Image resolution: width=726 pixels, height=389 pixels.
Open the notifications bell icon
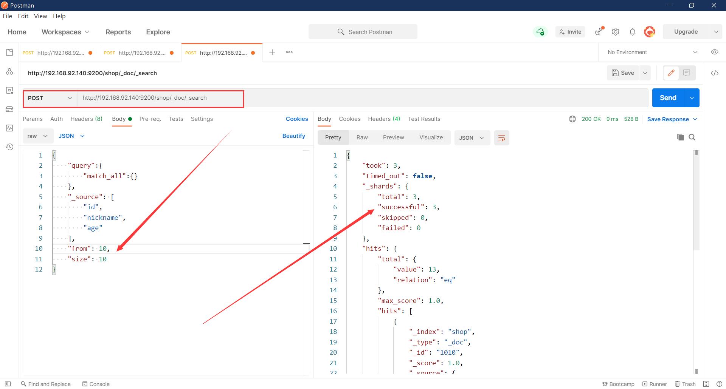633,32
